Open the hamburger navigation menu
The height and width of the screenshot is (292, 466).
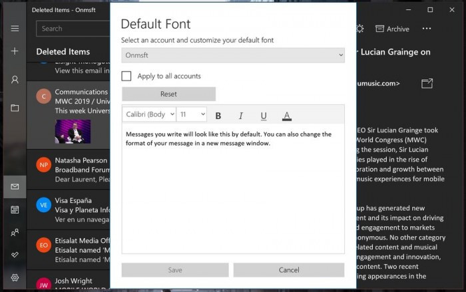coord(15,28)
